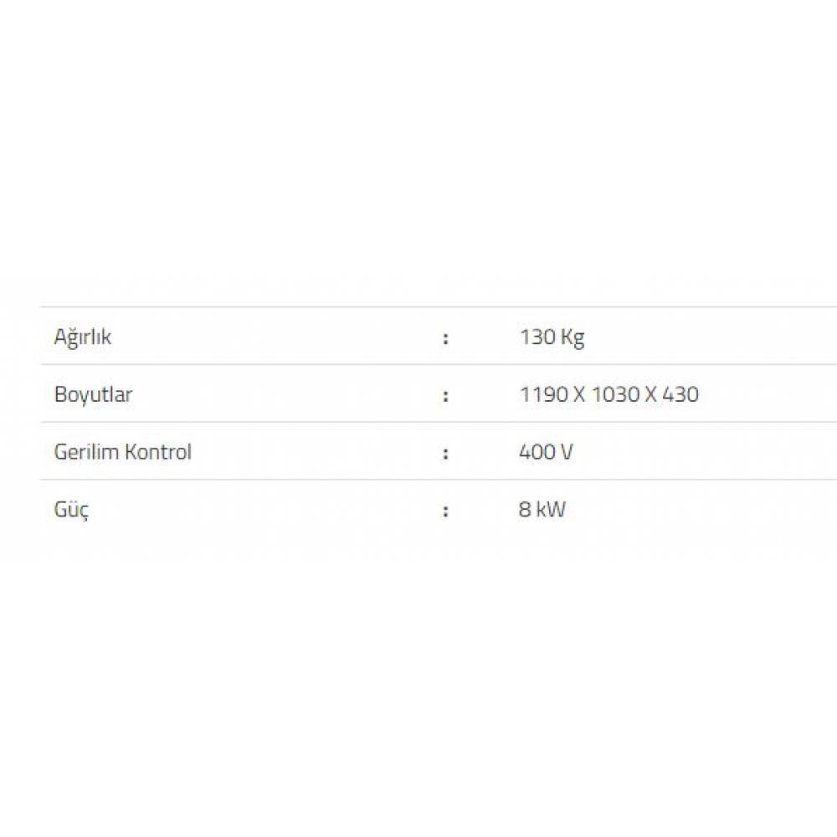The width and height of the screenshot is (837, 837).
Task: Click the number 430 in the dimensions
Action: tap(680, 395)
